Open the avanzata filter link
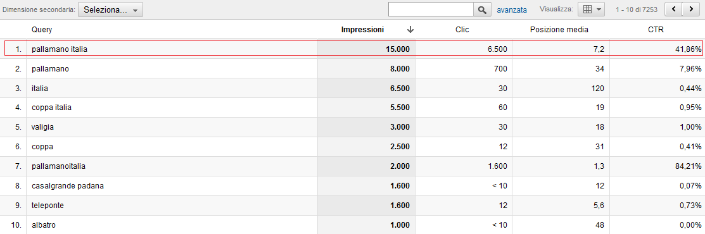The image size is (705, 234). 512,9
